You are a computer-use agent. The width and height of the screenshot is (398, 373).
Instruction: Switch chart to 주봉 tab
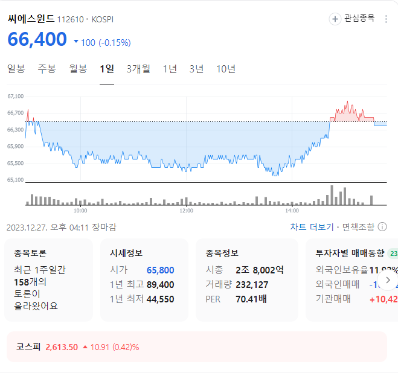point(47,69)
